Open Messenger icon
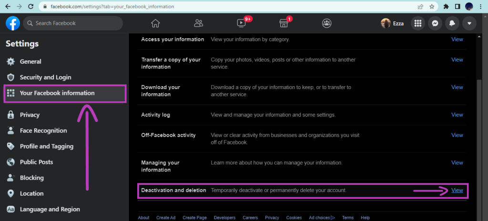Screen dimensions: 488x221 pos(435,23)
